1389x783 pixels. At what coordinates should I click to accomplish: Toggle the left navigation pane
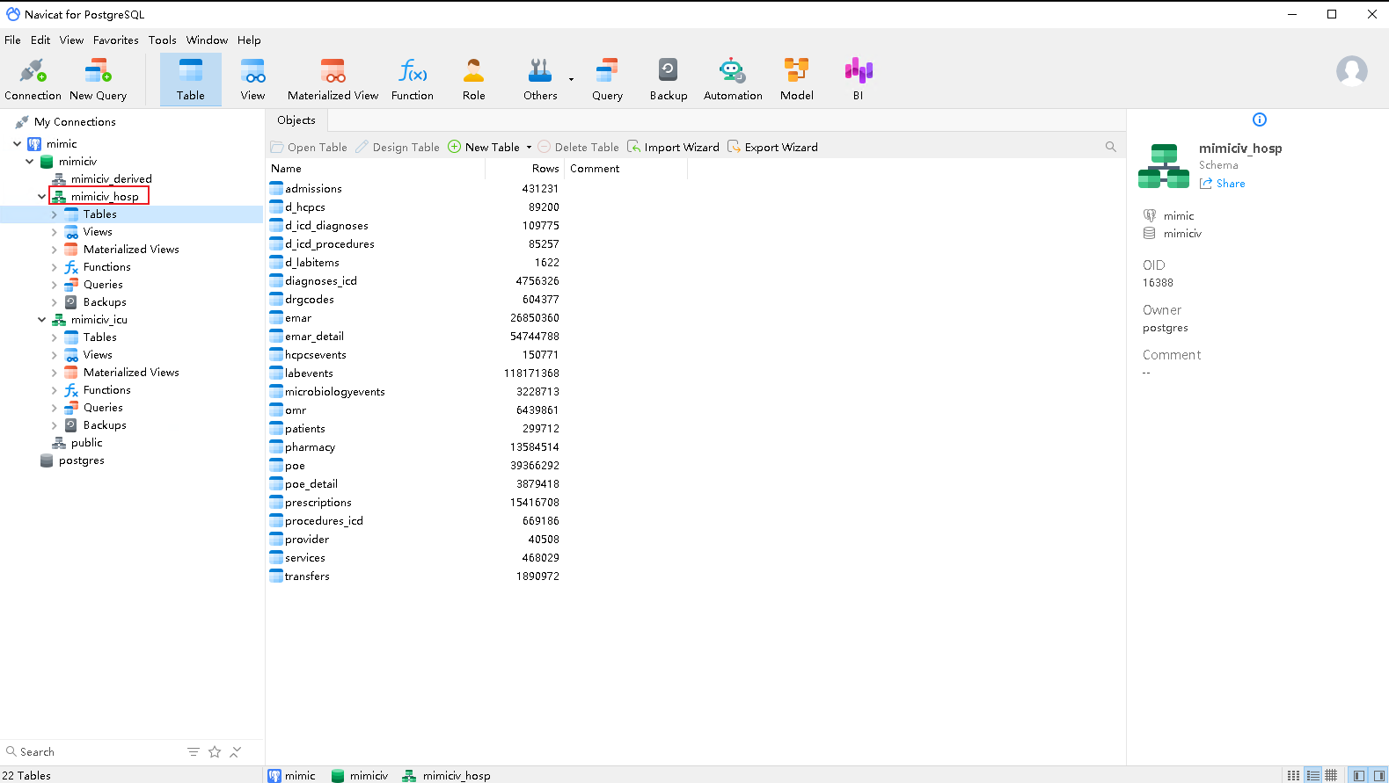(1359, 775)
